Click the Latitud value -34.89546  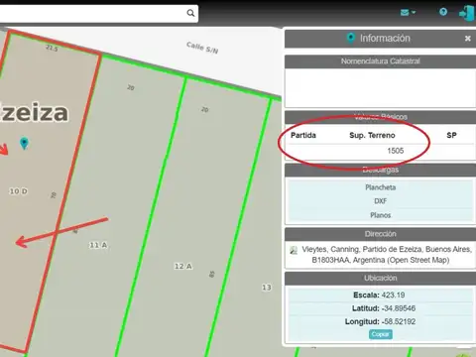coord(399,308)
